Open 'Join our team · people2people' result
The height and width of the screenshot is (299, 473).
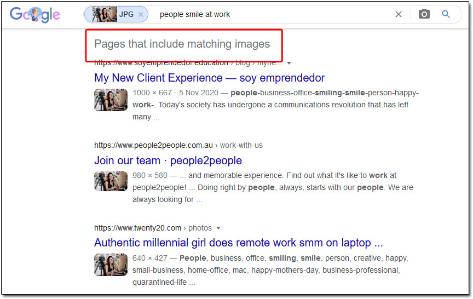[x=168, y=160]
